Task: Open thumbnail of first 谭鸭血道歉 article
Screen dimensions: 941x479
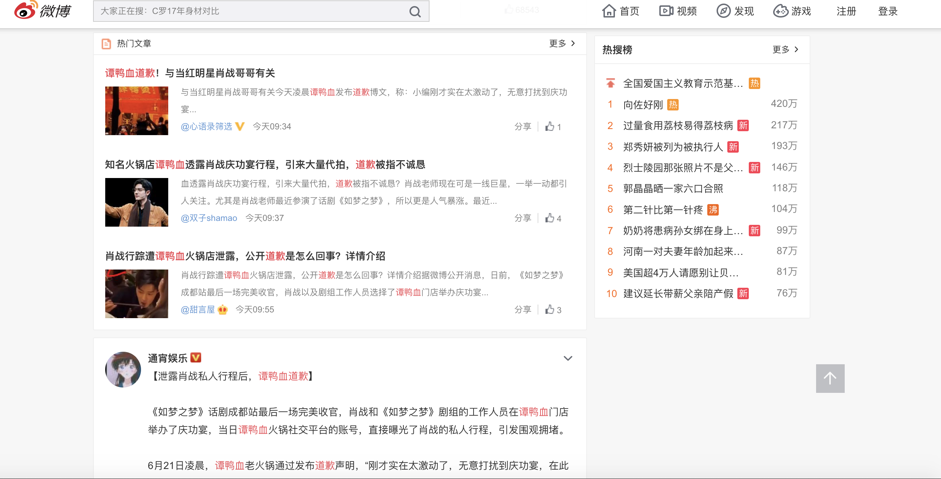Action: pos(137,110)
